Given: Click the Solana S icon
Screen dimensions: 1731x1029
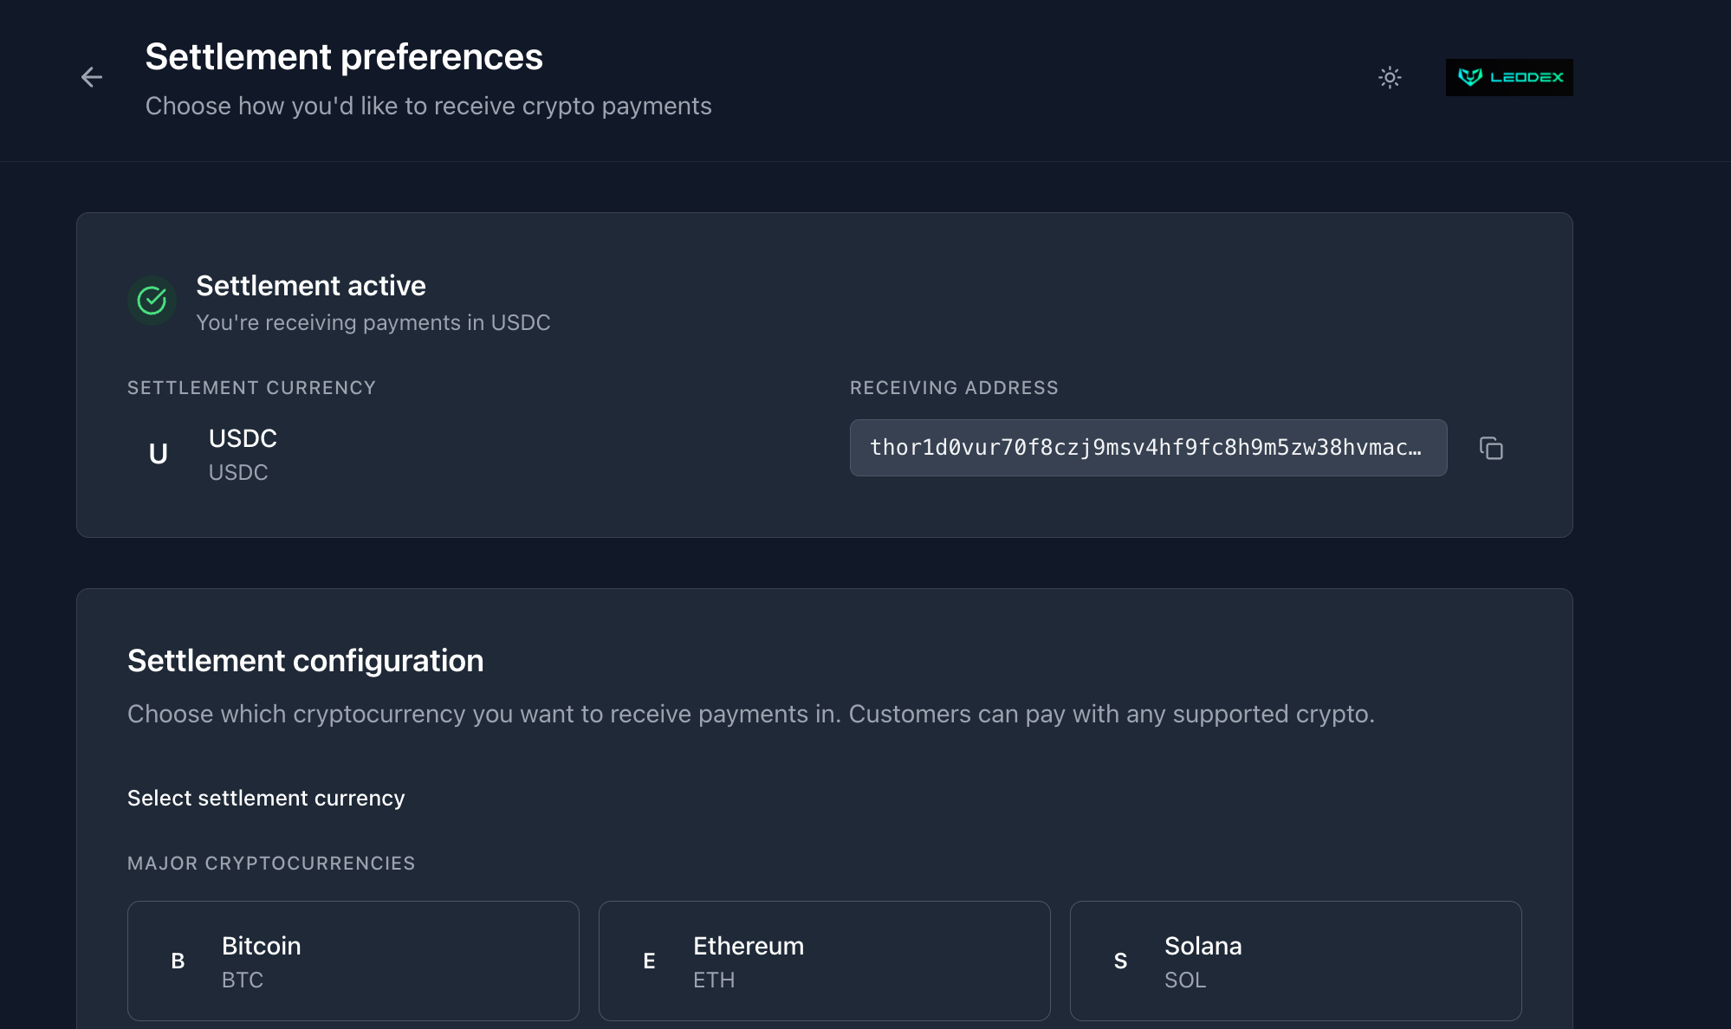Looking at the screenshot, I should (1120, 961).
